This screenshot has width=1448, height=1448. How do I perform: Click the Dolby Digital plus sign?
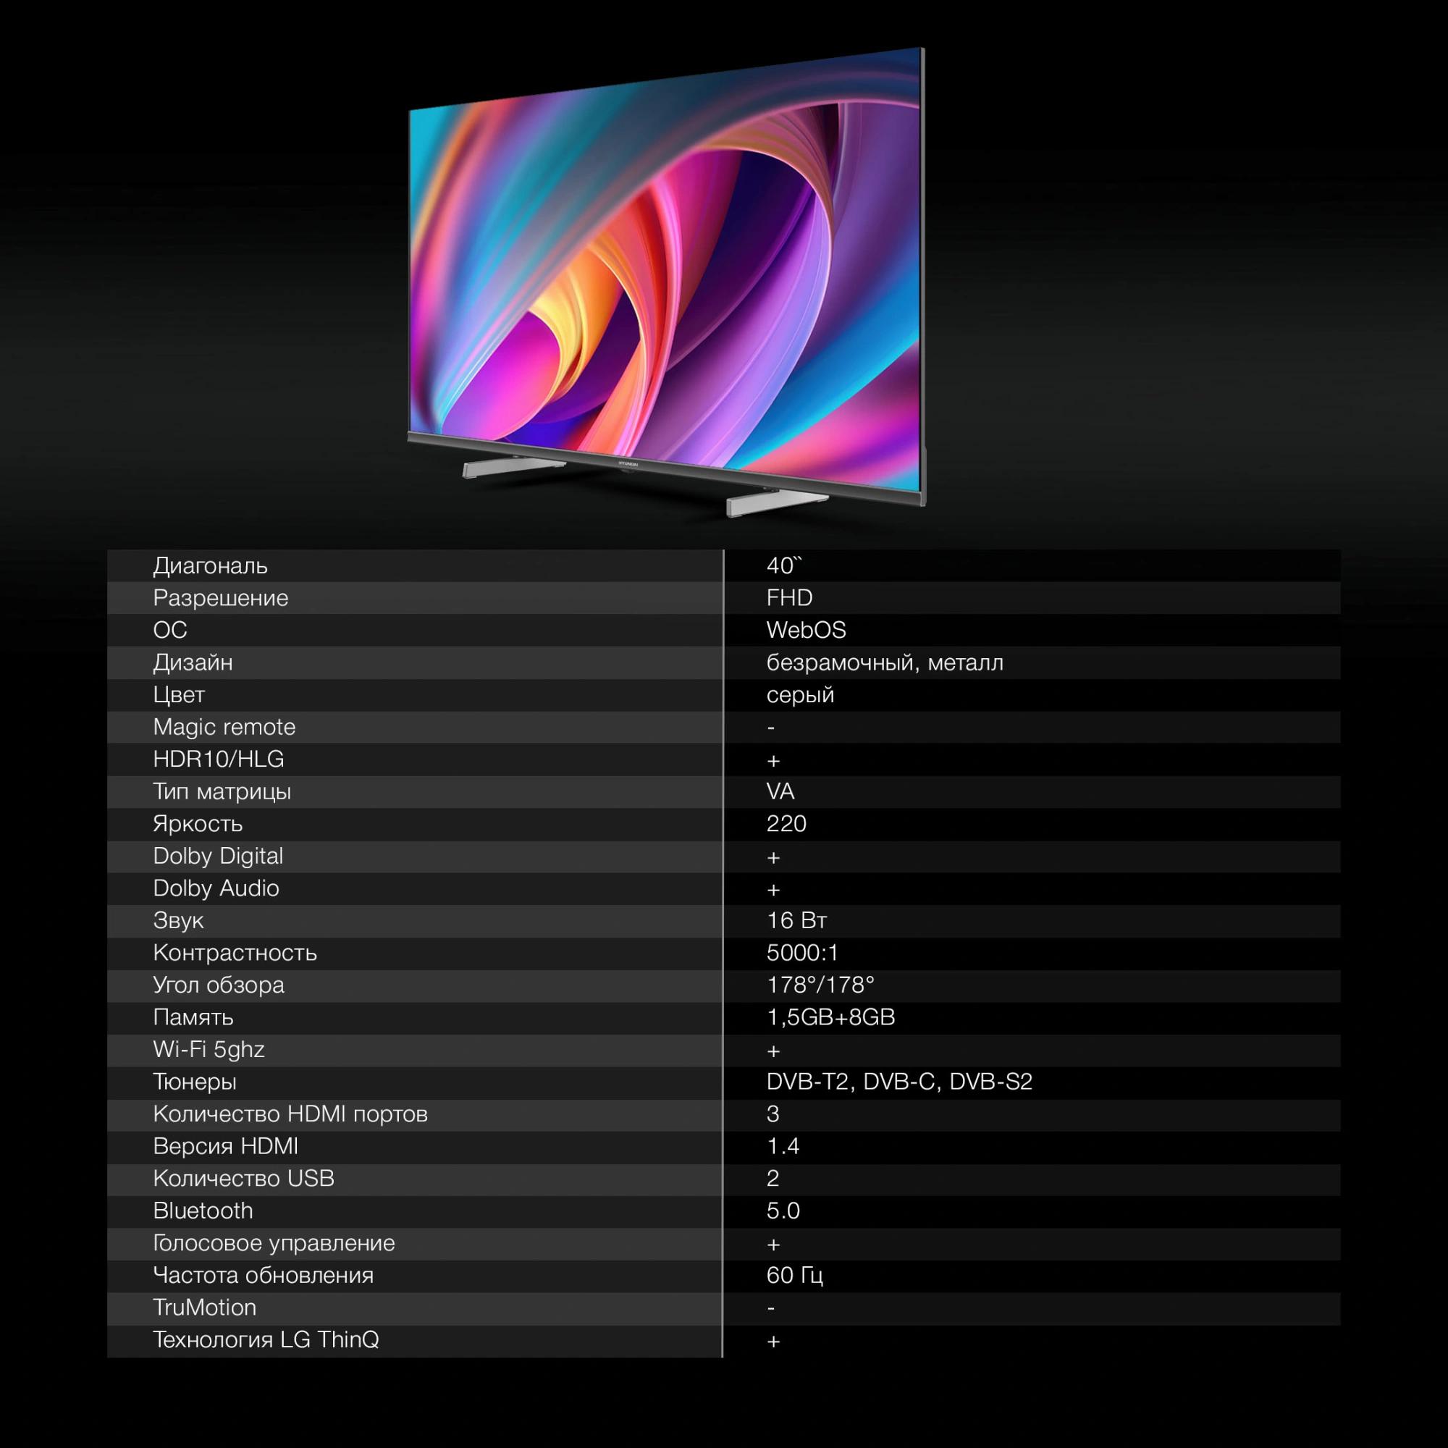pyautogui.click(x=773, y=857)
